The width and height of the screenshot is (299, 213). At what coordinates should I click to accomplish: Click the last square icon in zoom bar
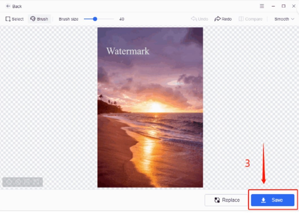pos(36,182)
